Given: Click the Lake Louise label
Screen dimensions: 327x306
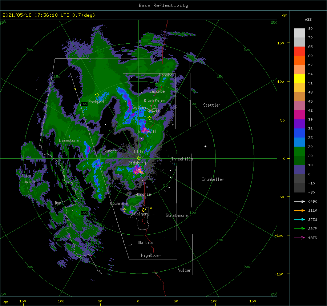Looking at the screenshot, I should 28,179.
